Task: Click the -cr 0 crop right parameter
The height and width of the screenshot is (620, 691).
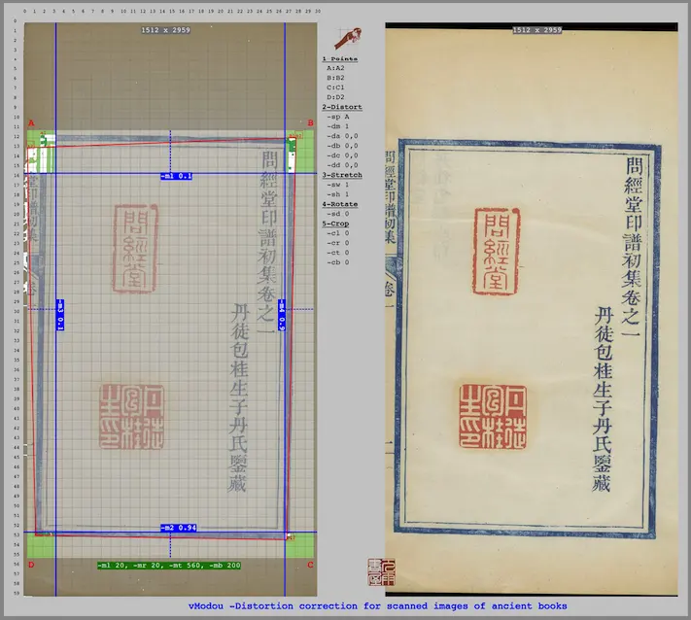Action: tap(338, 243)
